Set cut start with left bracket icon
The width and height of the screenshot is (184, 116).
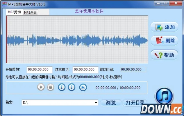[62, 87]
